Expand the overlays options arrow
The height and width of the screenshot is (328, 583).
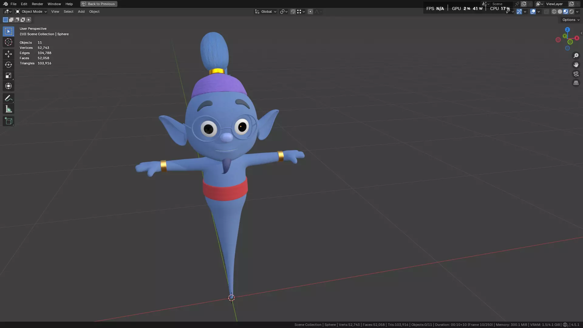point(539,12)
